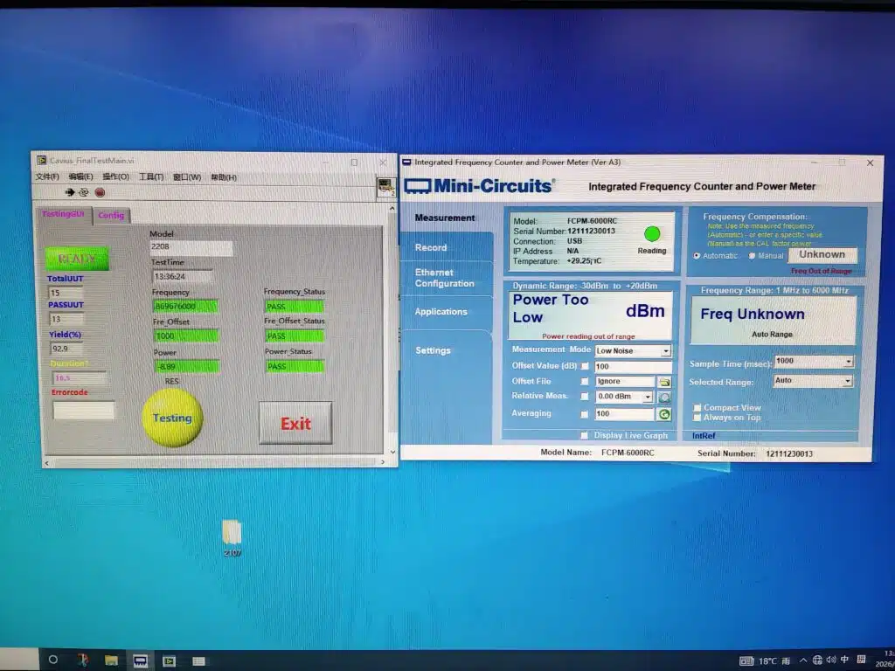
Task: Click the Cortana circle in the taskbar
Action: pyautogui.click(x=53, y=660)
